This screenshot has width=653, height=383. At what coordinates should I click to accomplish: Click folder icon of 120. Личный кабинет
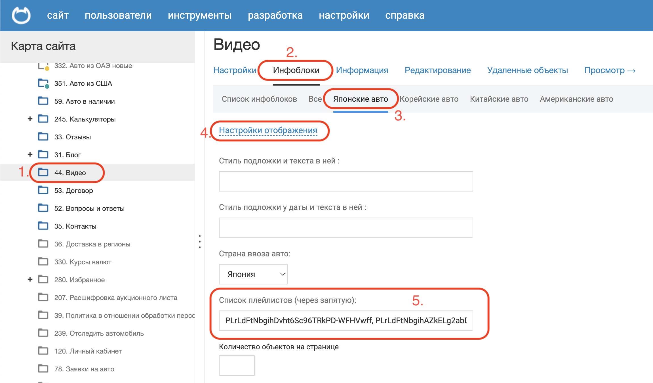(x=43, y=351)
